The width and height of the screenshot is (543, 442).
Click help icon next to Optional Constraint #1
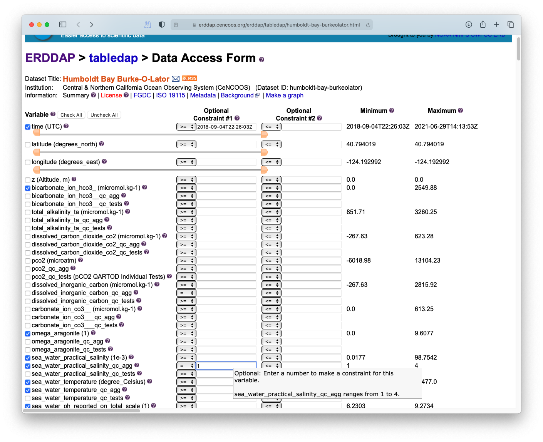click(237, 118)
